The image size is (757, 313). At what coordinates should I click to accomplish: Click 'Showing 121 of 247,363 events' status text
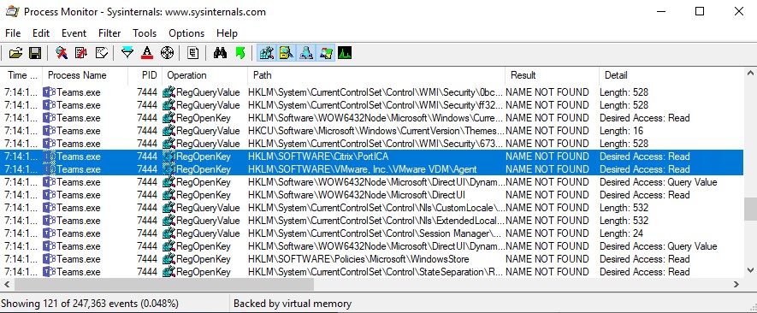(x=90, y=304)
